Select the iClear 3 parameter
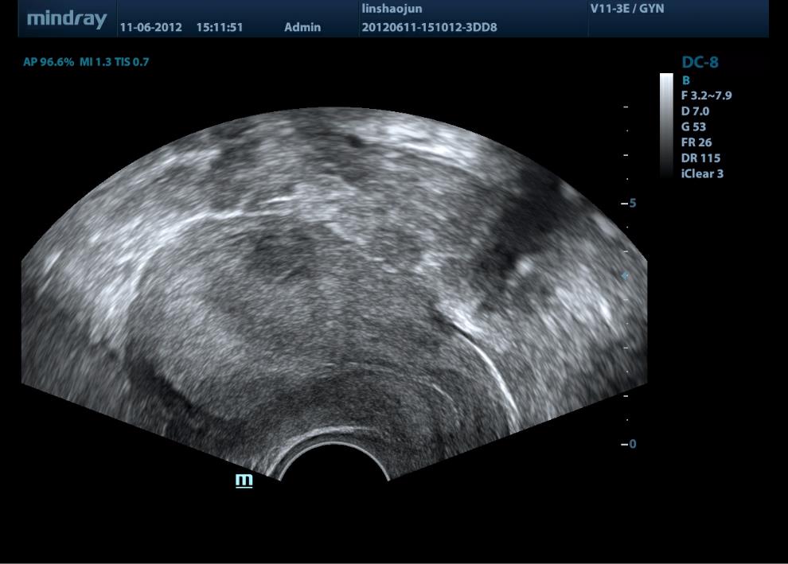The width and height of the screenshot is (788, 564). (702, 173)
